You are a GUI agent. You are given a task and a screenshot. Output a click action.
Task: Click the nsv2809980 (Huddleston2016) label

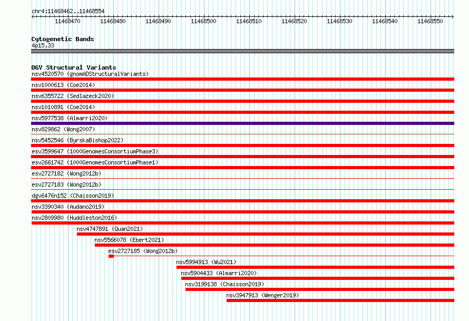coord(74,218)
